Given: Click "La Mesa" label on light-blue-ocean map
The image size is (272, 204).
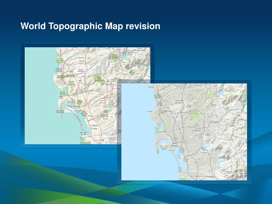Looking at the screenshot, I should [x=196, y=130].
